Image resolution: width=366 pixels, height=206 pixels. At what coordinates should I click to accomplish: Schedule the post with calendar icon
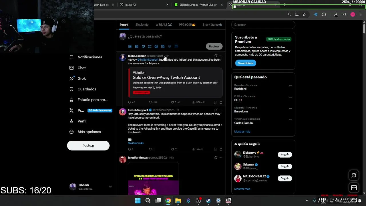click(163, 46)
